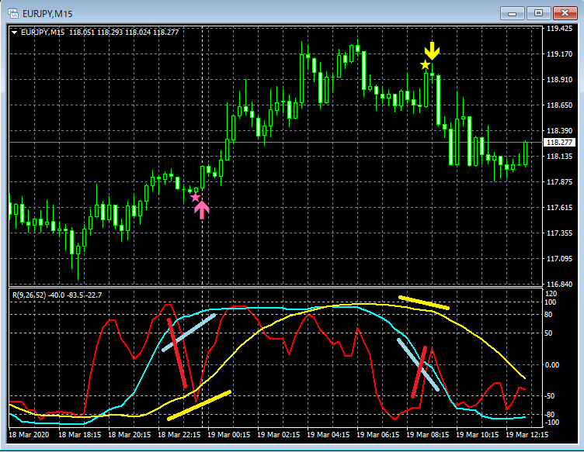Image resolution: width=584 pixels, height=452 pixels.
Task: Click the indicator scale value -100
Action: point(551,423)
